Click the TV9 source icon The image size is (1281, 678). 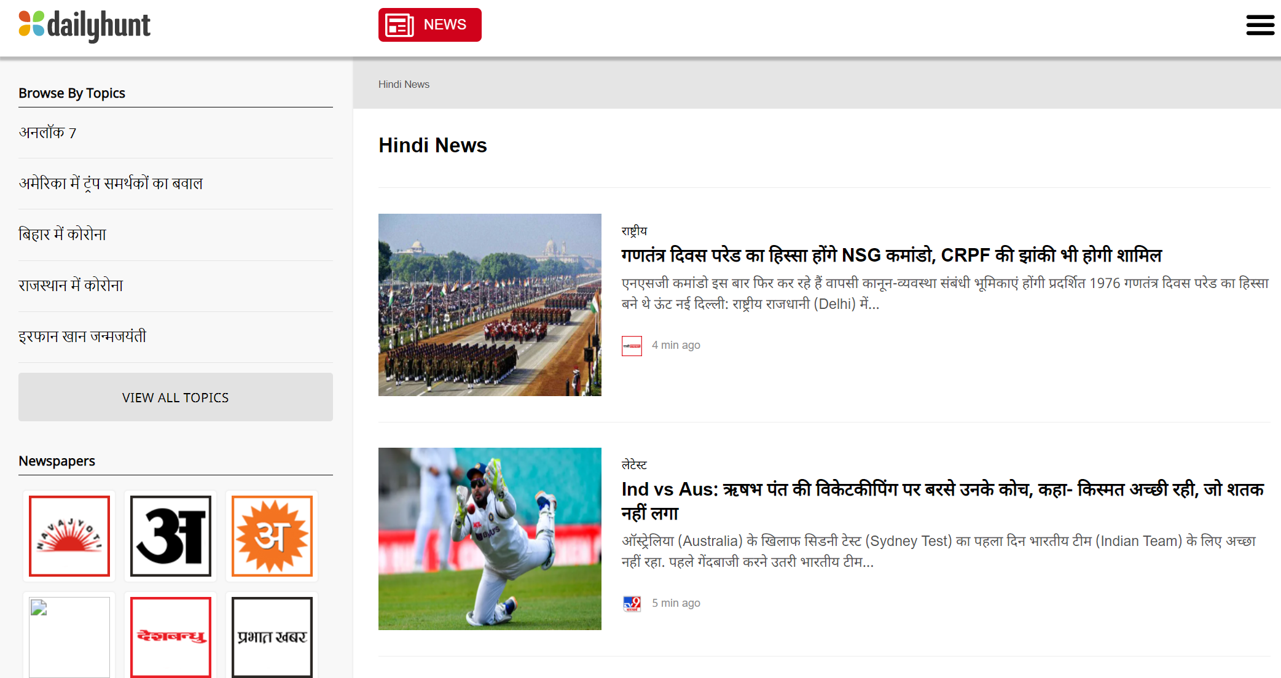click(x=632, y=603)
